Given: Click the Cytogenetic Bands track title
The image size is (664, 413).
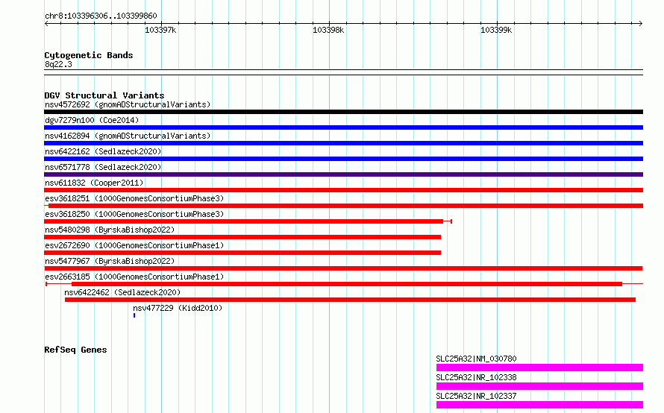Looking at the screenshot, I should click(89, 55).
